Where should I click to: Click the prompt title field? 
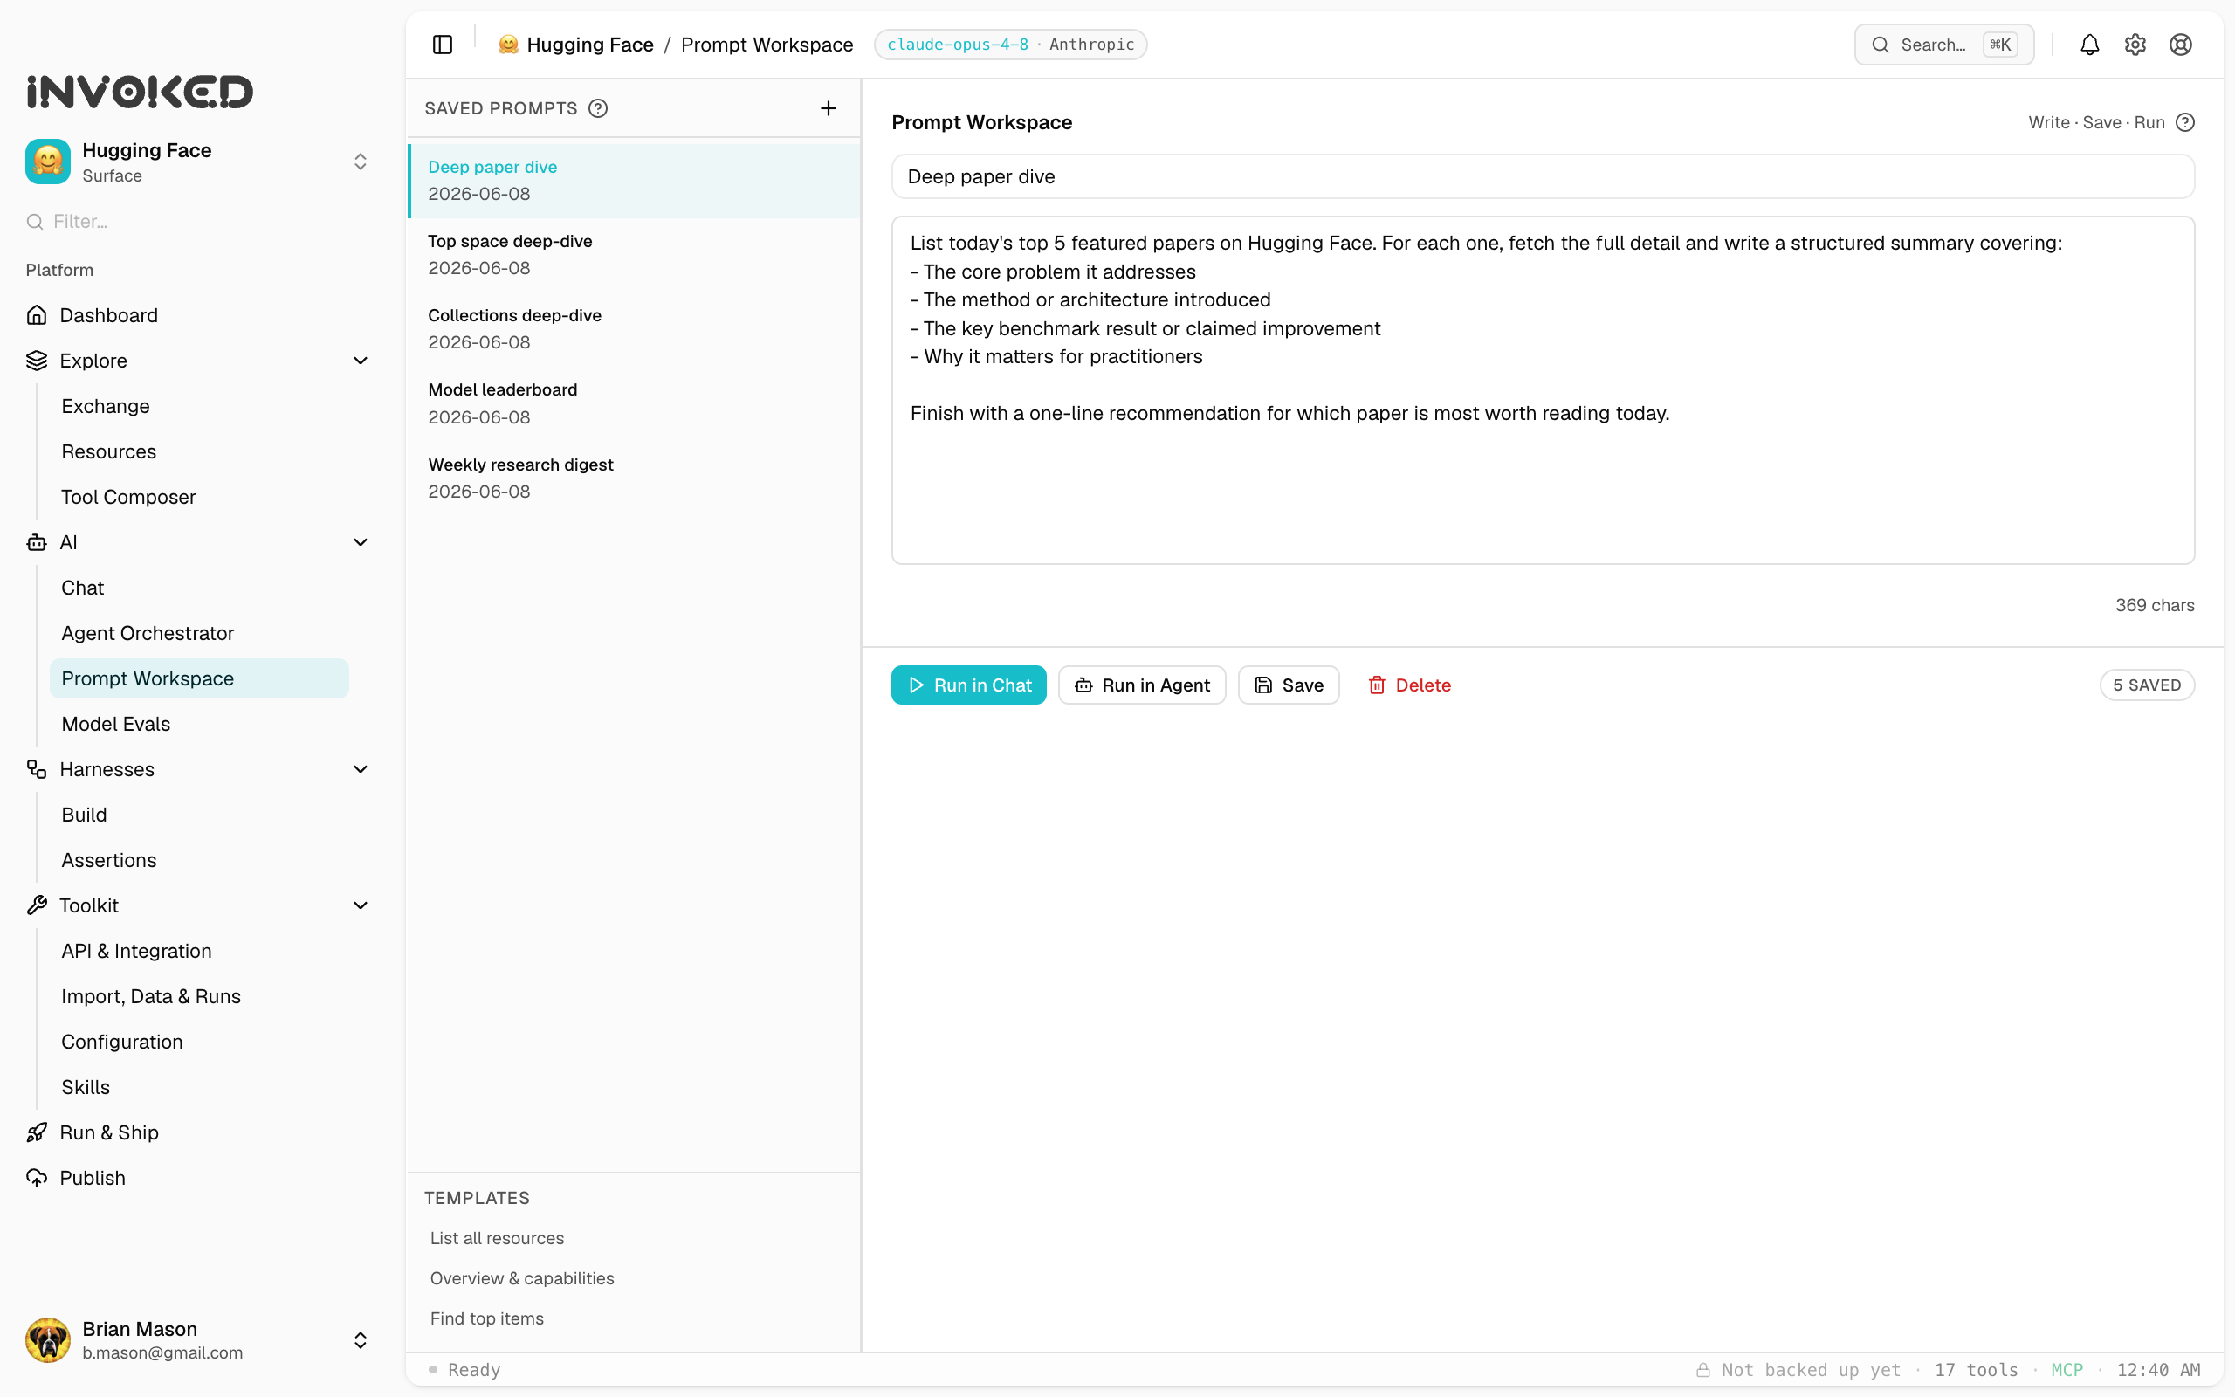click(x=1543, y=176)
